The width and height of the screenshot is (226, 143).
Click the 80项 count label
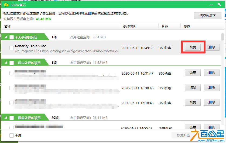click(55, 118)
